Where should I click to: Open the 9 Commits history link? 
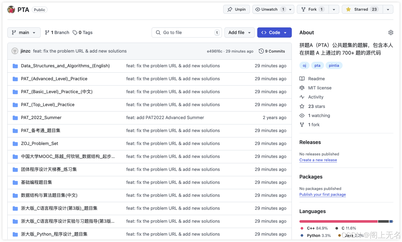tap(272, 51)
